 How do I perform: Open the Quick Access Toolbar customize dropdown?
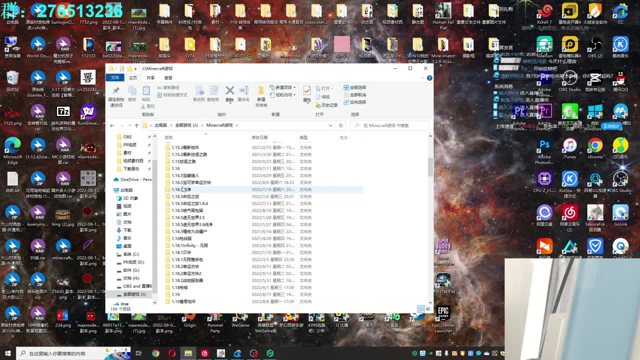click(136, 68)
